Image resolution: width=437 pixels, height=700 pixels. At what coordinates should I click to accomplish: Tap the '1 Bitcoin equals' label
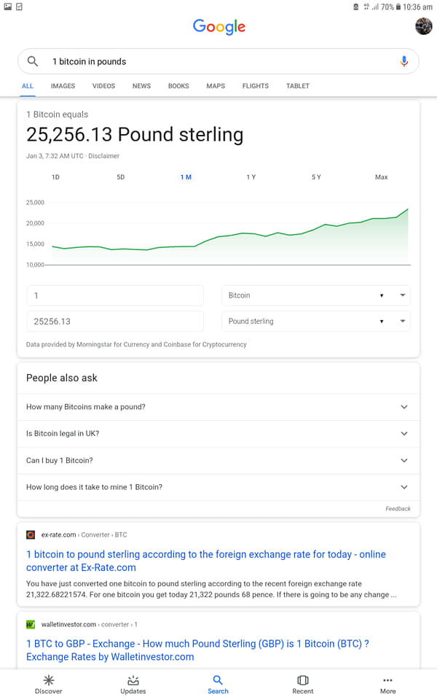click(x=57, y=114)
